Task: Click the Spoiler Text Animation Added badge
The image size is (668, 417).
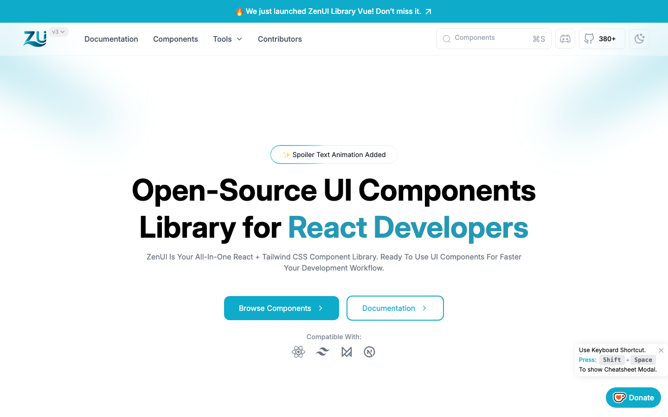Action: pos(334,155)
